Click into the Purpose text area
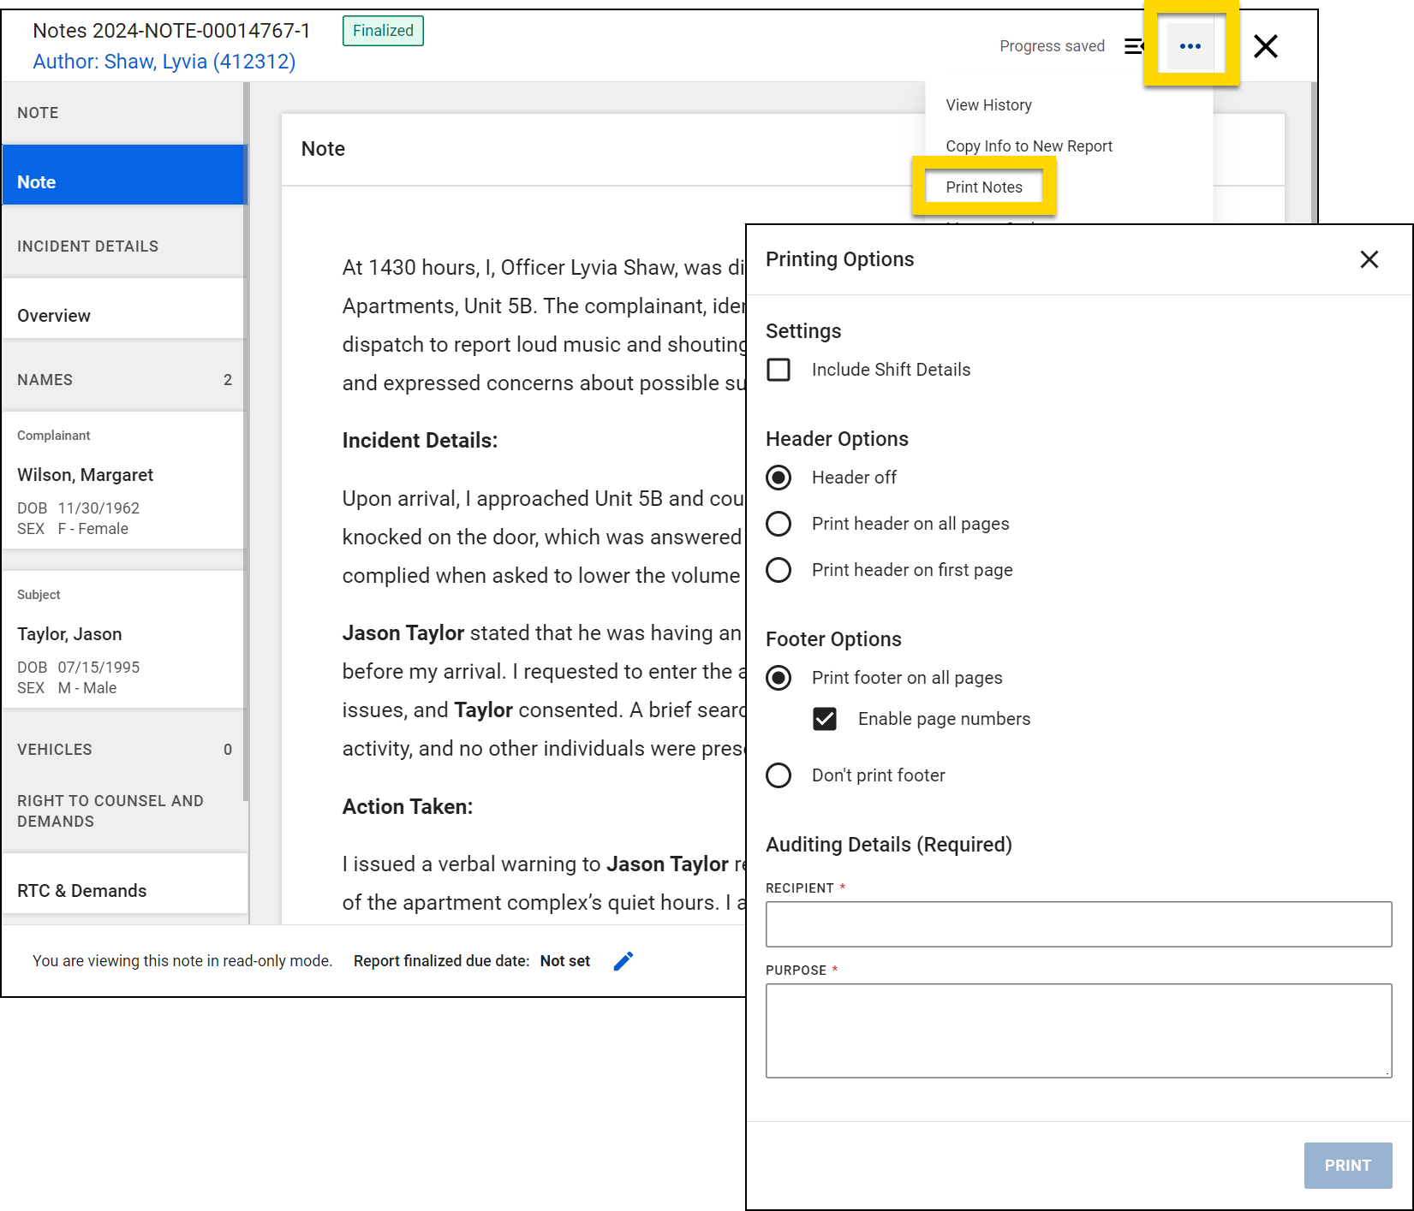1414x1211 pixels. click(1077, 1030)
